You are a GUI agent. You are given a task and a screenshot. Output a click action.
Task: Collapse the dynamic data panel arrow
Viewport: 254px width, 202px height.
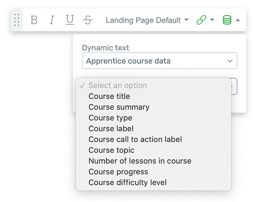[238, 20]
